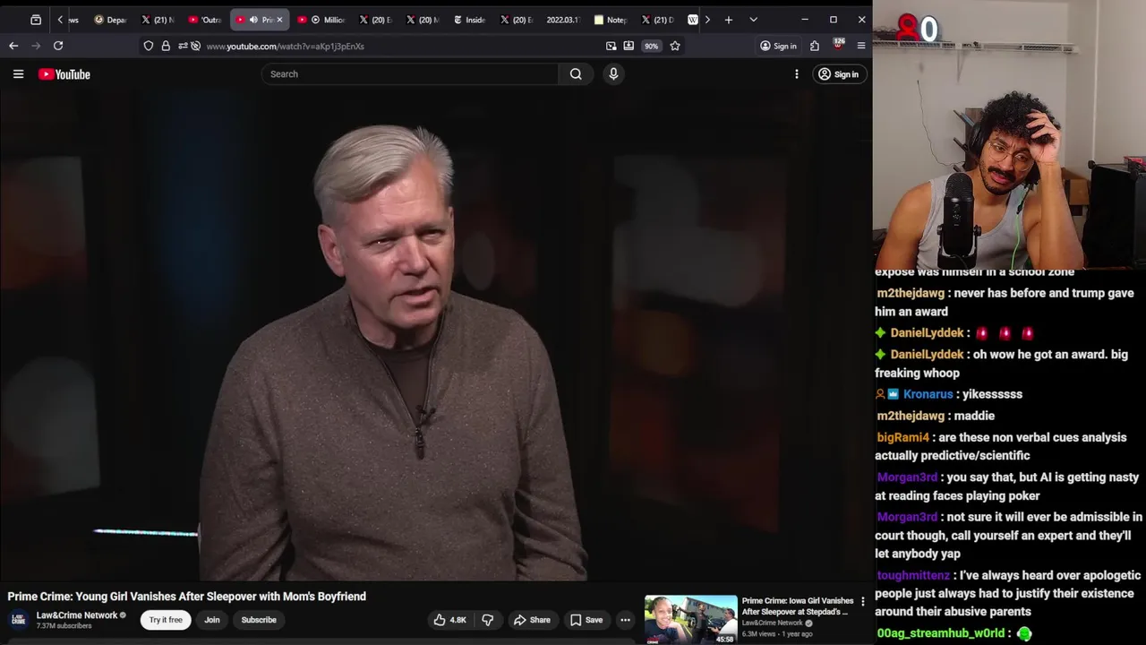Image resolution: width=1146 pixels, height=645 pixels.
Task: Go back with browser back arrow
Action: coord(13,46)
